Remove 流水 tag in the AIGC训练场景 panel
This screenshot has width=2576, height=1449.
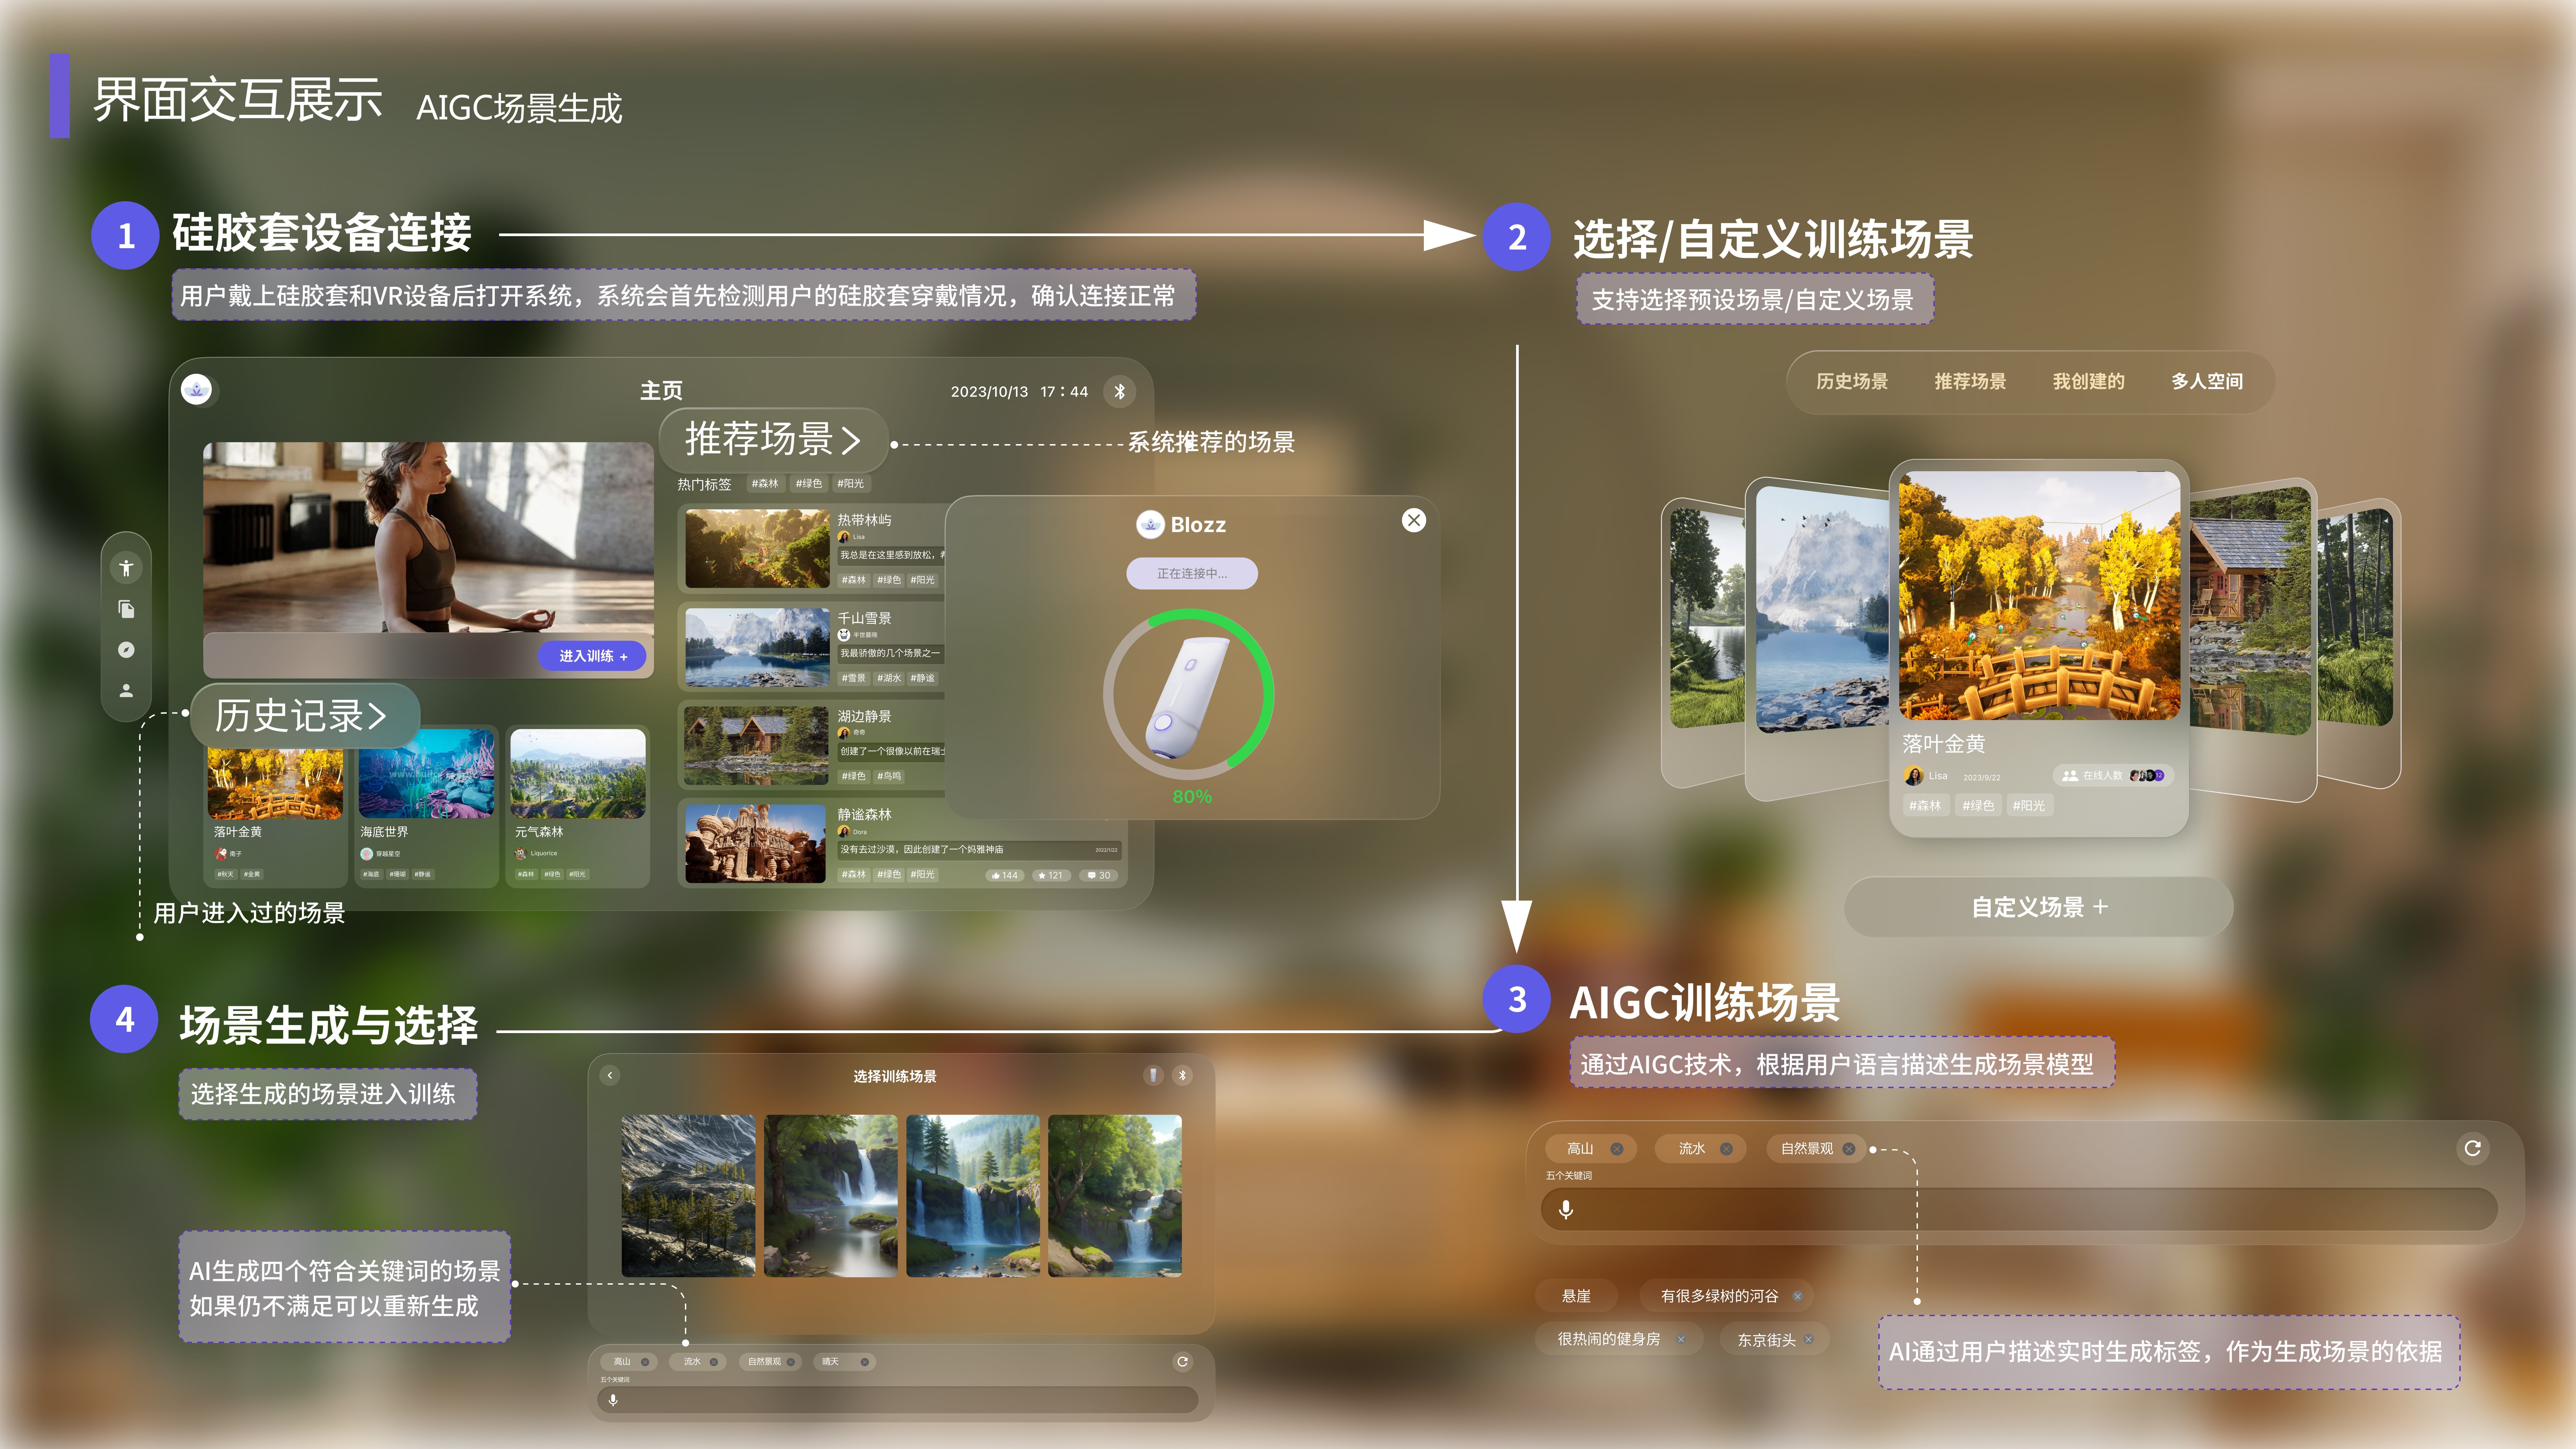point(1726,1149)
